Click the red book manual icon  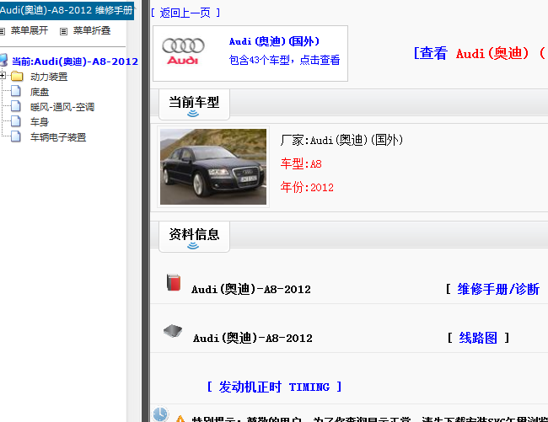[x=174, y=282]
